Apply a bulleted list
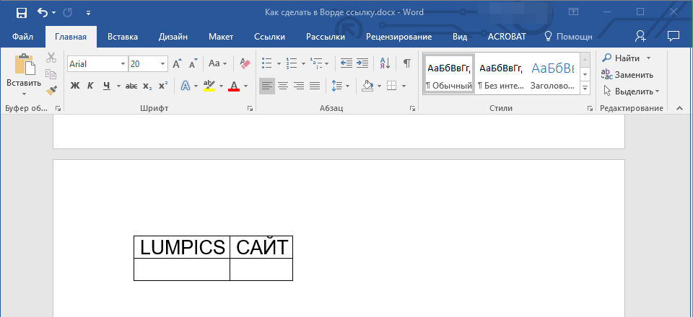 [x=266, y=63]
